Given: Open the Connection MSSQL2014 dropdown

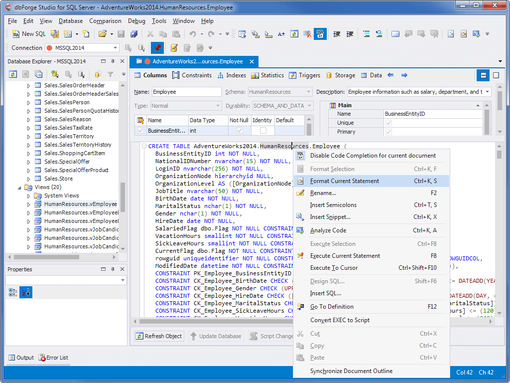Looking at the screenshot, I should coord(116,48).
